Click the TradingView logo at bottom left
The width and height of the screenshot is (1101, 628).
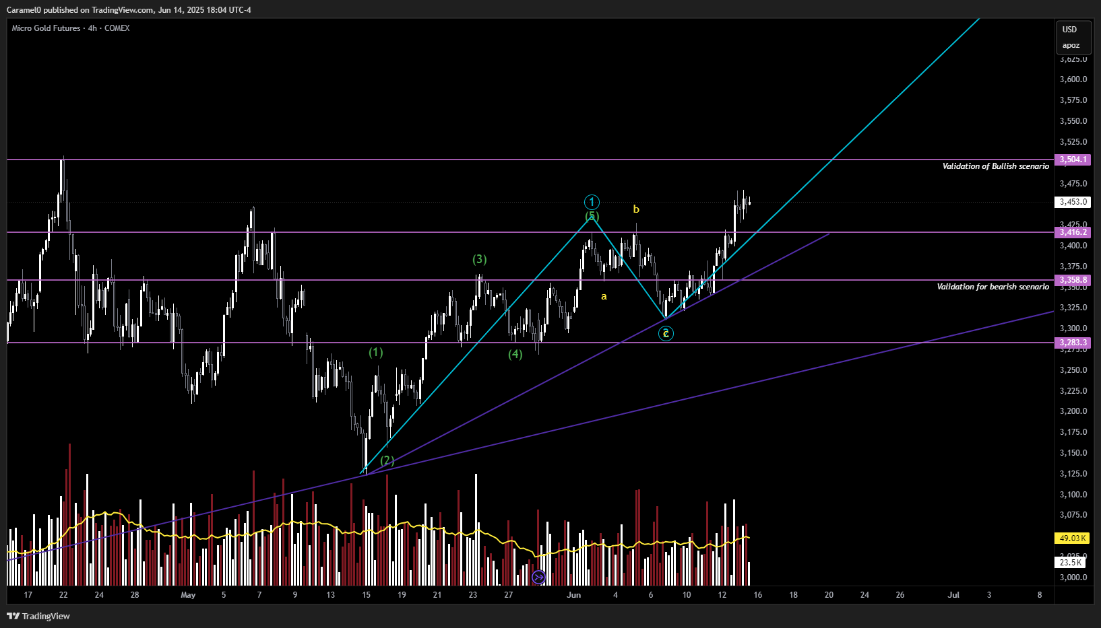point(38,616)
